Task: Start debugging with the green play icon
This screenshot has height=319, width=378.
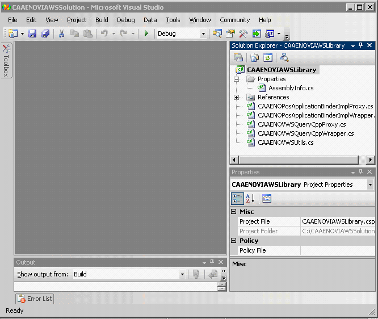Action: 146,33
